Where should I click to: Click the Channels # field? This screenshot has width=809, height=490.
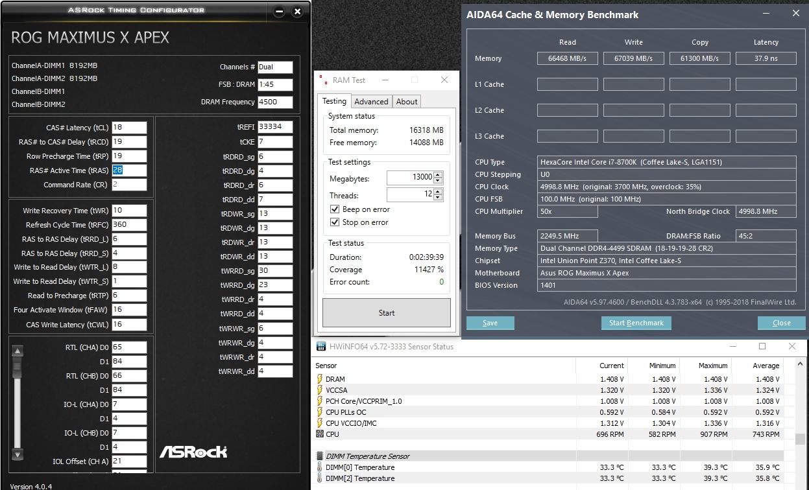point(275,67)
